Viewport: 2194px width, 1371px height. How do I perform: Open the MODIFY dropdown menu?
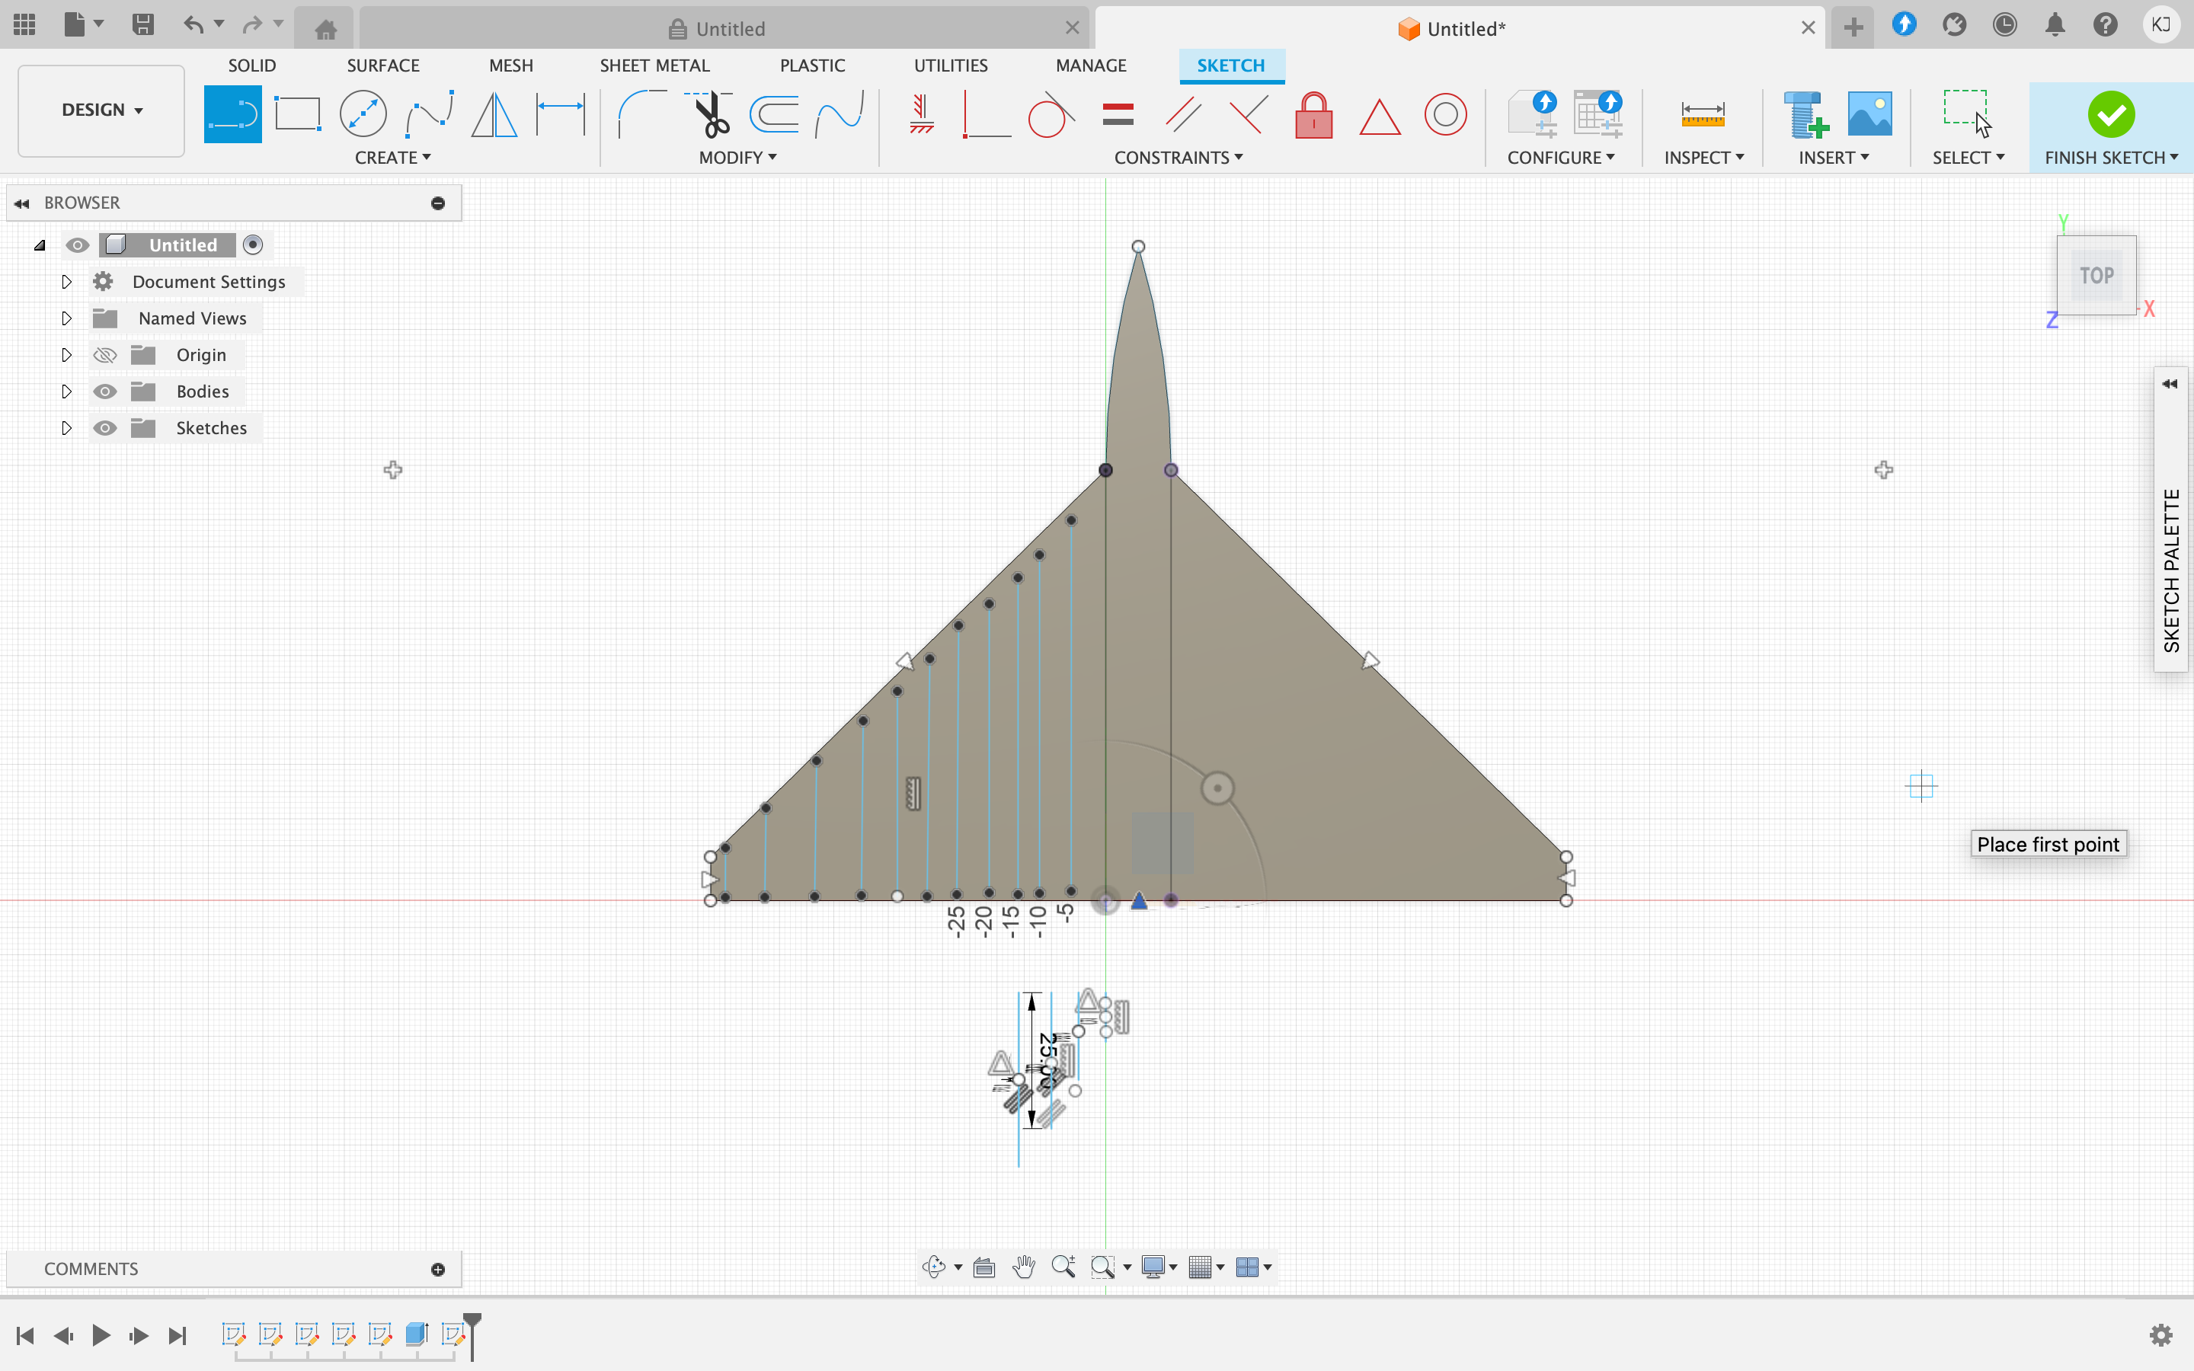737,158
